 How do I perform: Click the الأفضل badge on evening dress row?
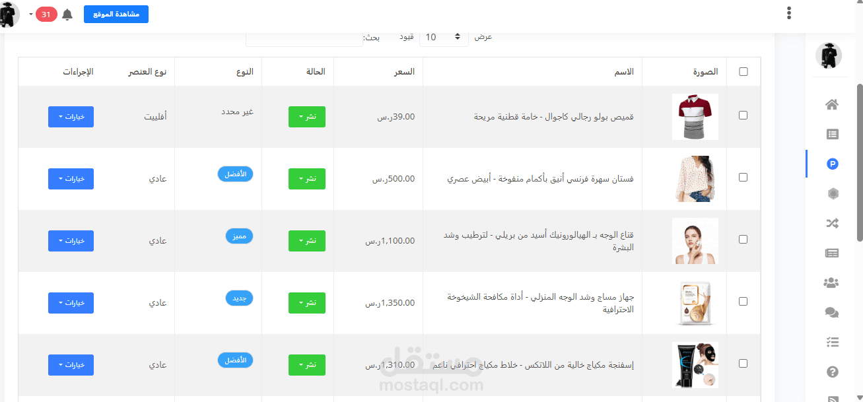pos(236,174)
